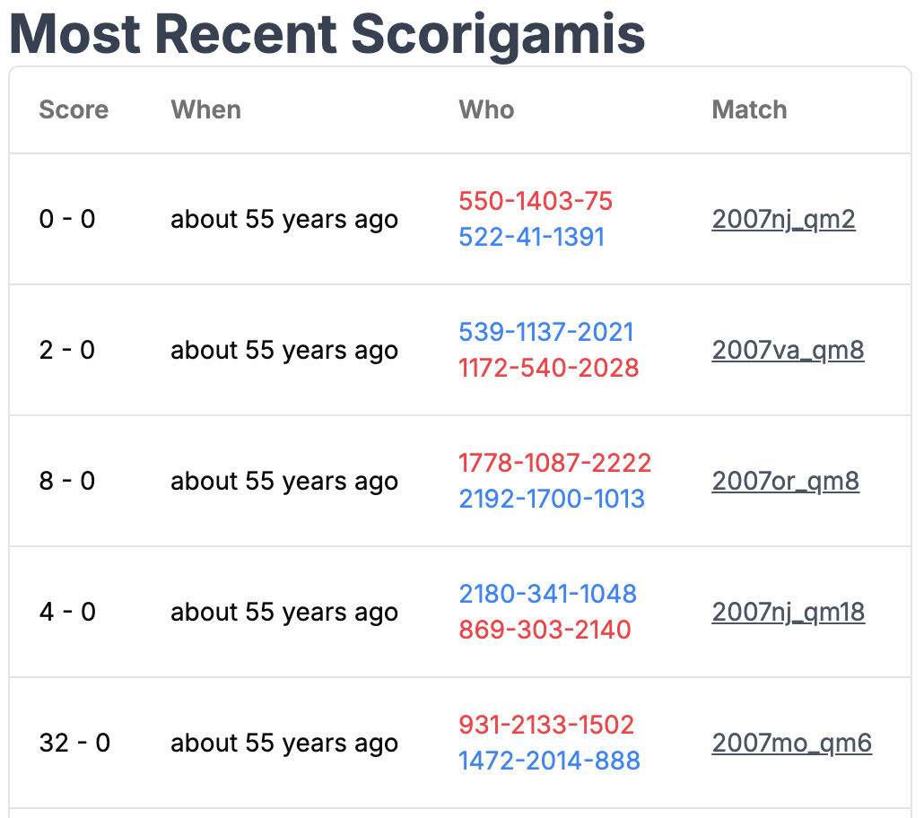Click the 32 - 0 score cell
Viewport: 924px width, 818px height.
(x=74, y=744)
